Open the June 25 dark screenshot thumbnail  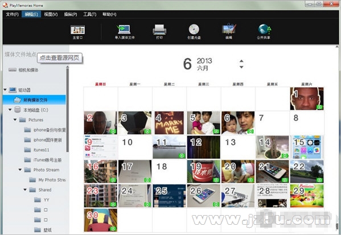pyautogui.click(x=169, y=196)
